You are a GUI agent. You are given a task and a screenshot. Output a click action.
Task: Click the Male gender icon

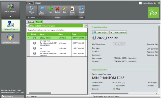[x=114, y=89]
